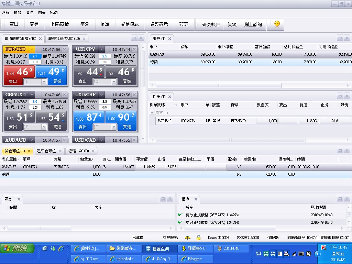Viewport: 352px width, 264px height.
Task: Open the USD/CHF pair dropdown
Action: point(101,95)
